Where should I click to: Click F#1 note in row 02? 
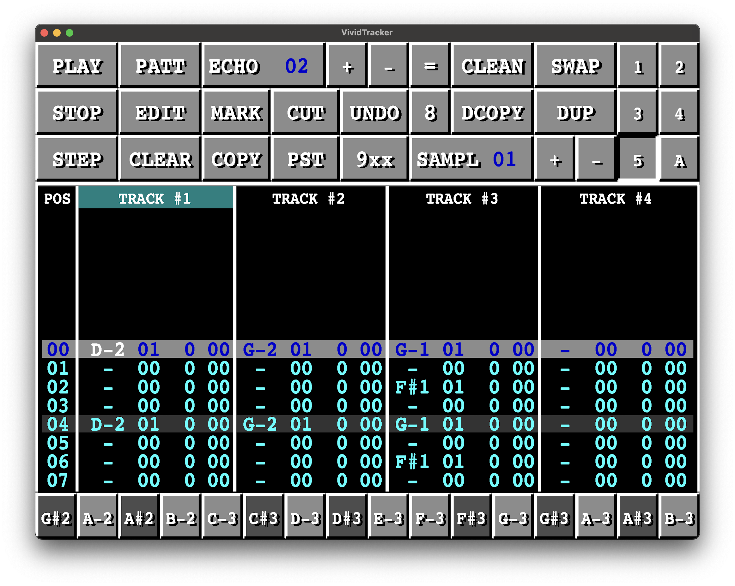click(x=412, y=387)
